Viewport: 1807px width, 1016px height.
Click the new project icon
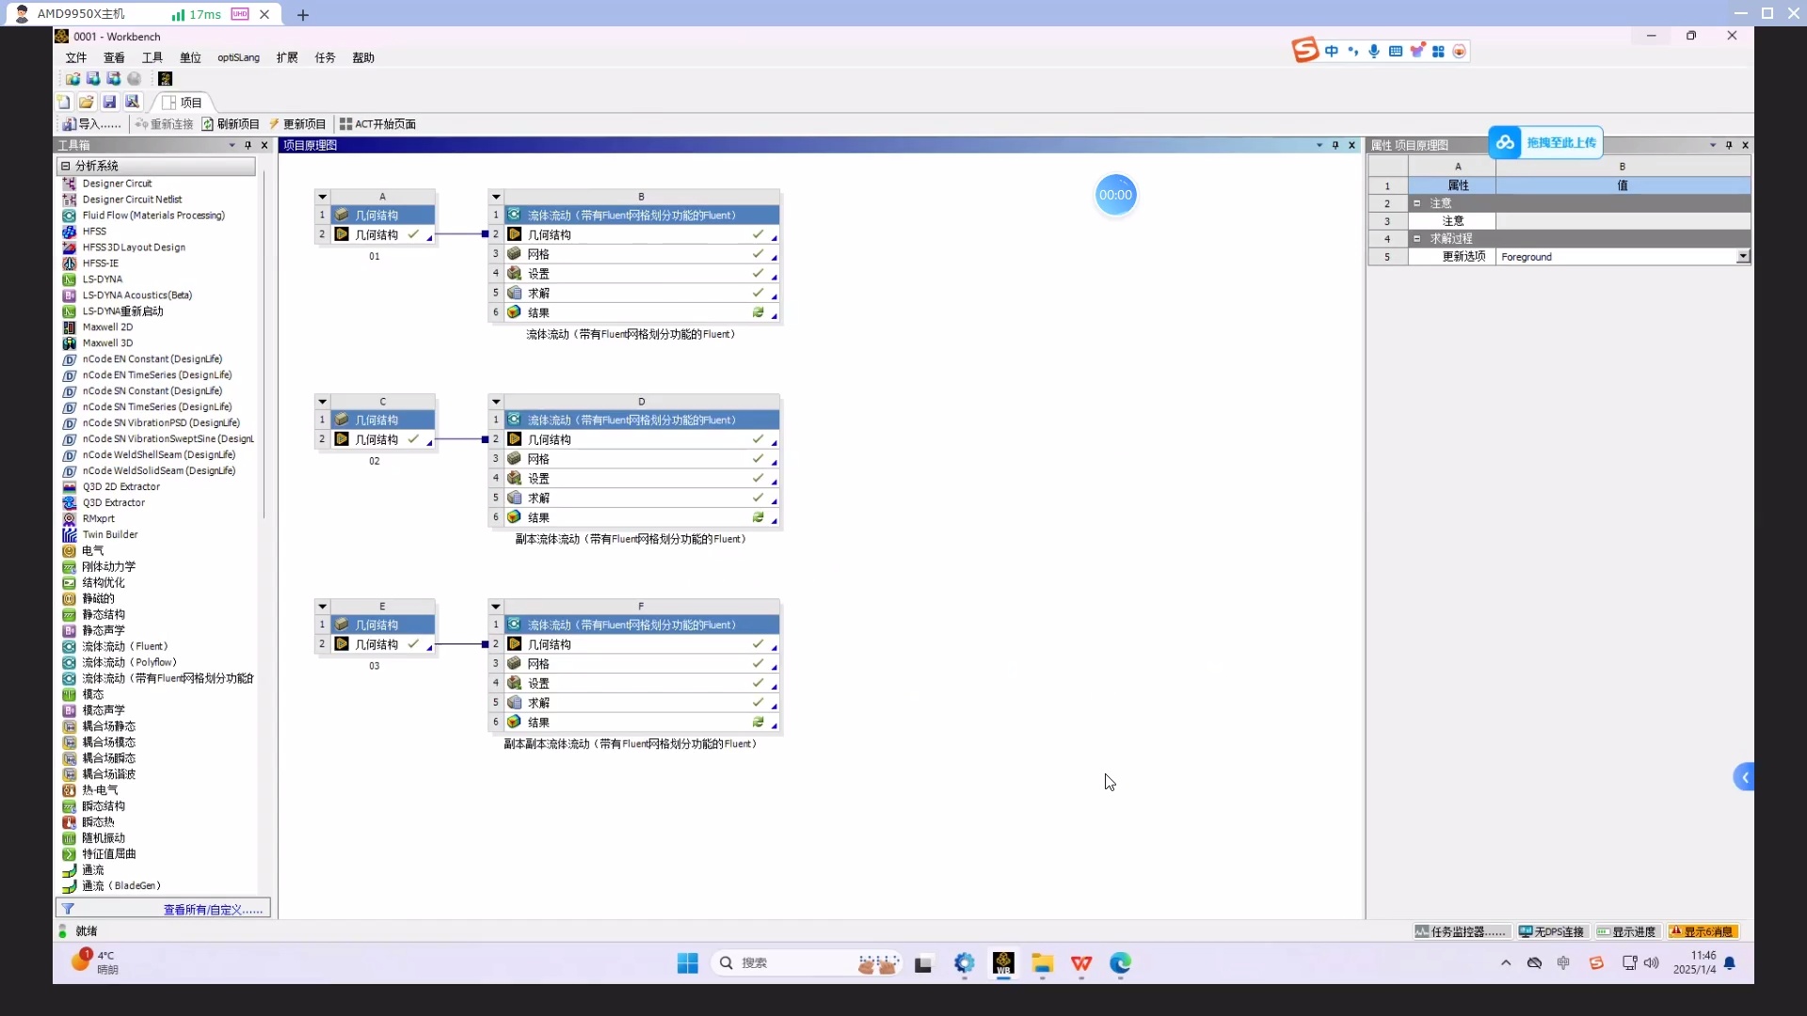point(63,102)
